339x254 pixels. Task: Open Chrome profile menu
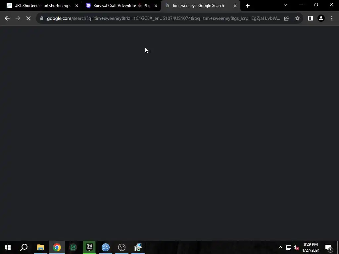[321, 19]
